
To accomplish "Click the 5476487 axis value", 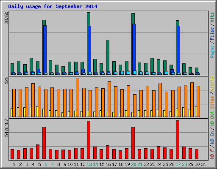I will pyautogui.click(x=6, y=128).
